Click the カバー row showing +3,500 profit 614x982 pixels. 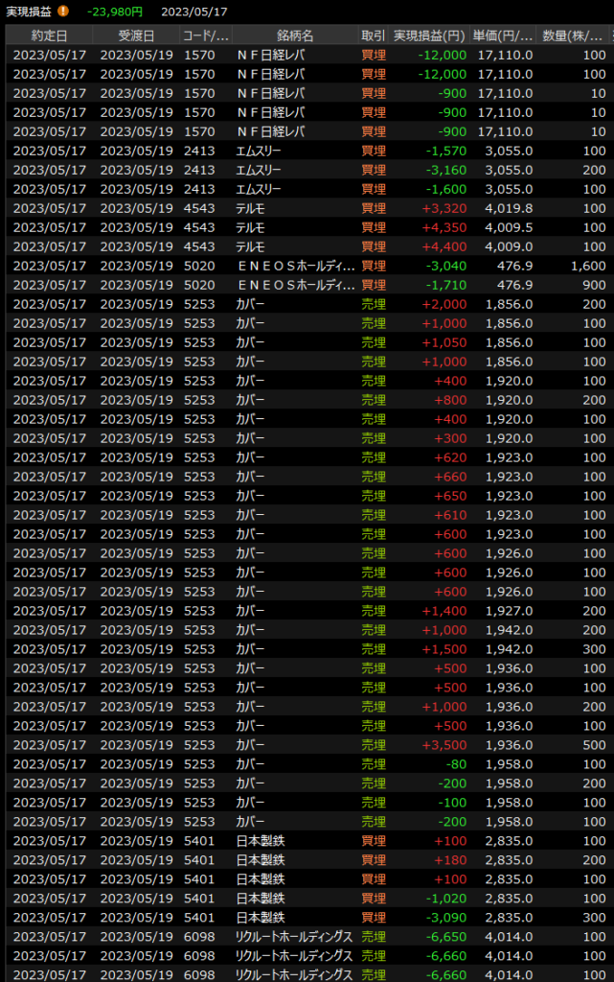[x=307, y=745]
